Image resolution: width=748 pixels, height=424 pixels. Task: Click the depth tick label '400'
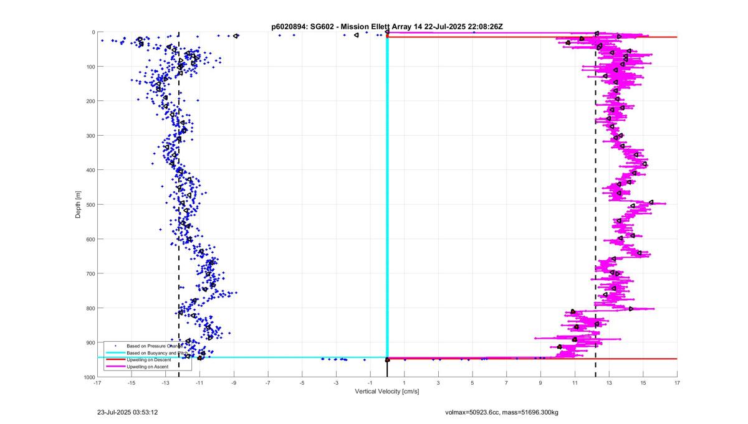click(x=90, y=170)
